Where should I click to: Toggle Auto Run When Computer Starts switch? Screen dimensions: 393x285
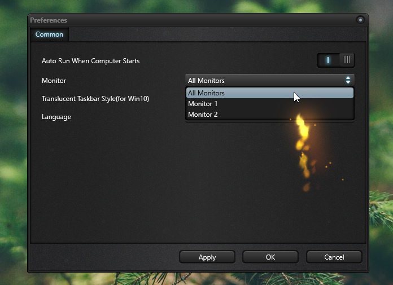click(336, 60)
